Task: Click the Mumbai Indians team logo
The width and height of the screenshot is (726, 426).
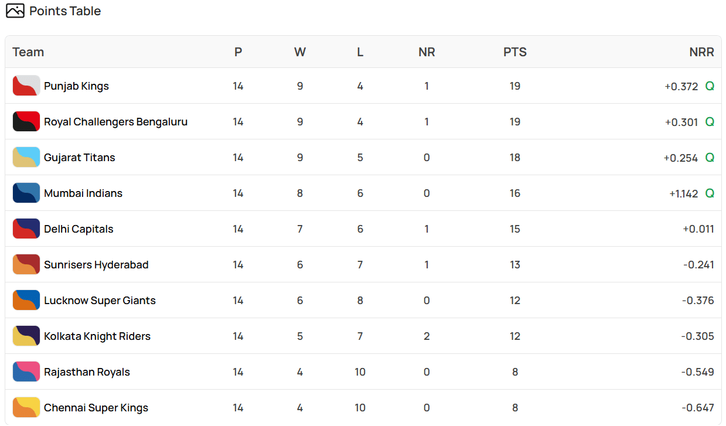Action: pos(26,193)
